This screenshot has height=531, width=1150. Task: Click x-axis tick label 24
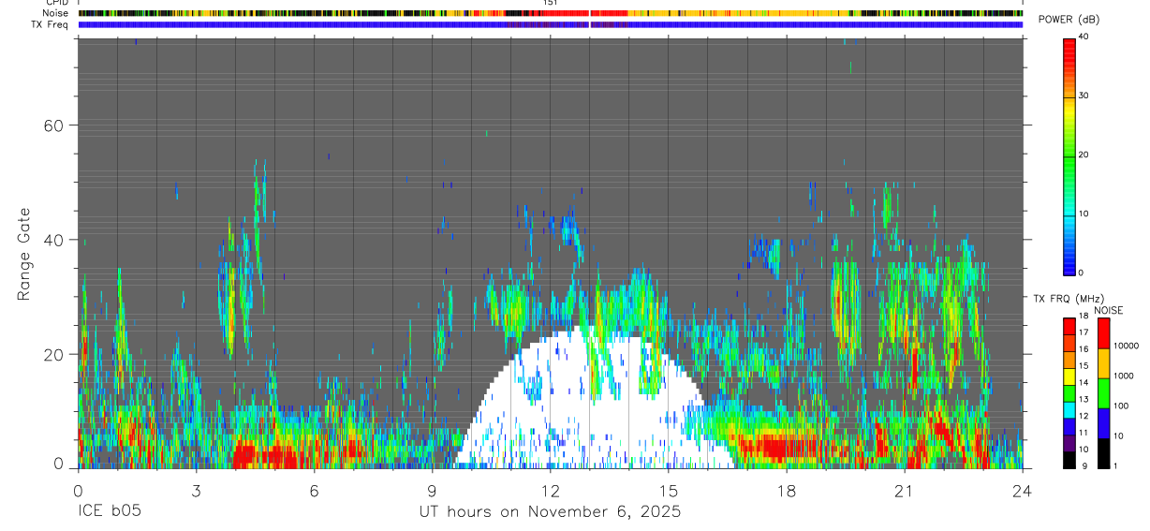(x=1022, y=491)
